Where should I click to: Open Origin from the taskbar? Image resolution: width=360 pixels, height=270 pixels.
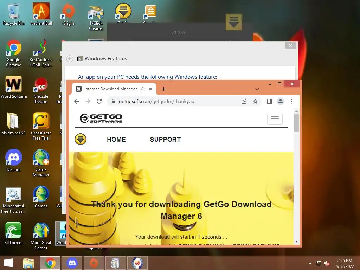pyautogui.click(x=94, y=263)
